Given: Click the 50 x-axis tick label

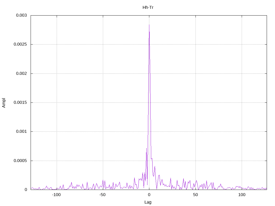Looking at the screenshot, I should [x=196, y=195].
